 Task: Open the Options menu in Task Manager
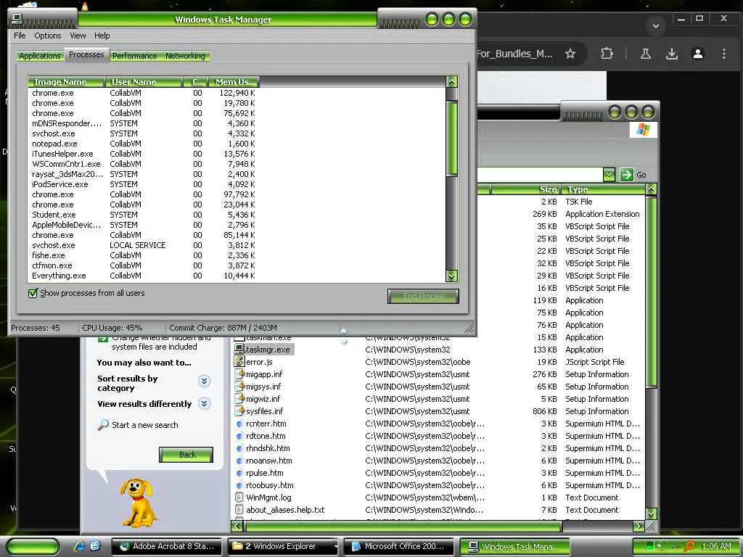[47, 36]
